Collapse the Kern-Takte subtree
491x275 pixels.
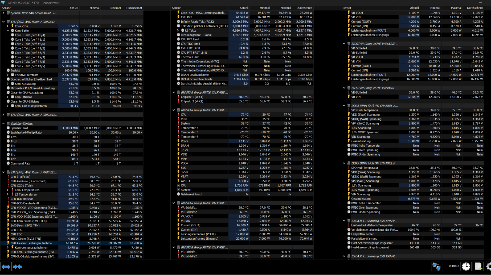[7, 31]
